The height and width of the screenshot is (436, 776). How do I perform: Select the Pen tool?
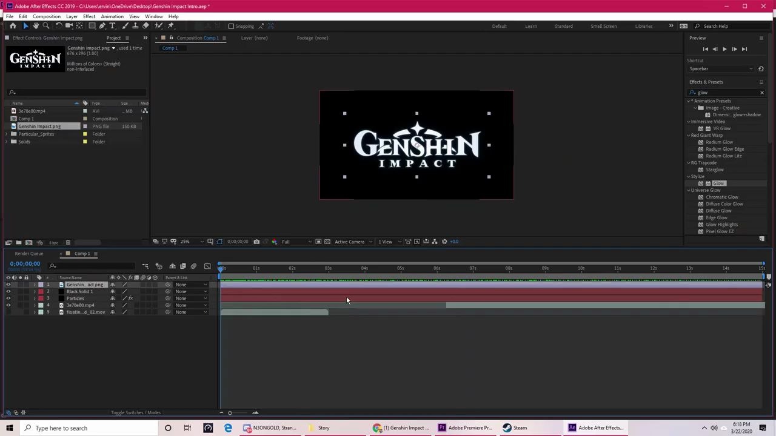point(102,26)
